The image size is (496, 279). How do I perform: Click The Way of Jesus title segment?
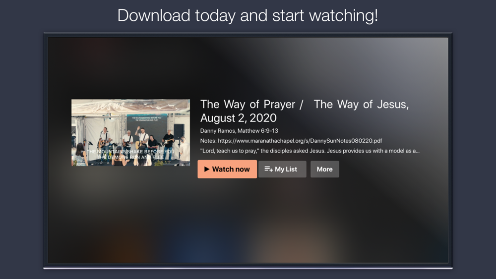361,104
